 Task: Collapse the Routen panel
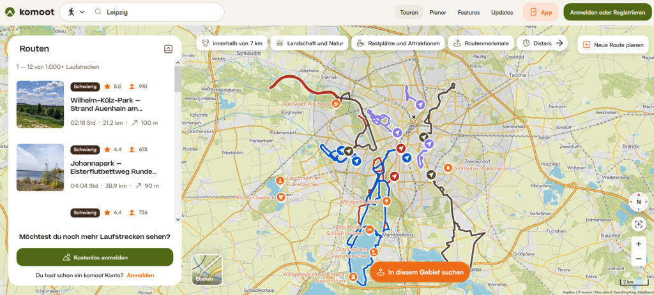[168, 48]
